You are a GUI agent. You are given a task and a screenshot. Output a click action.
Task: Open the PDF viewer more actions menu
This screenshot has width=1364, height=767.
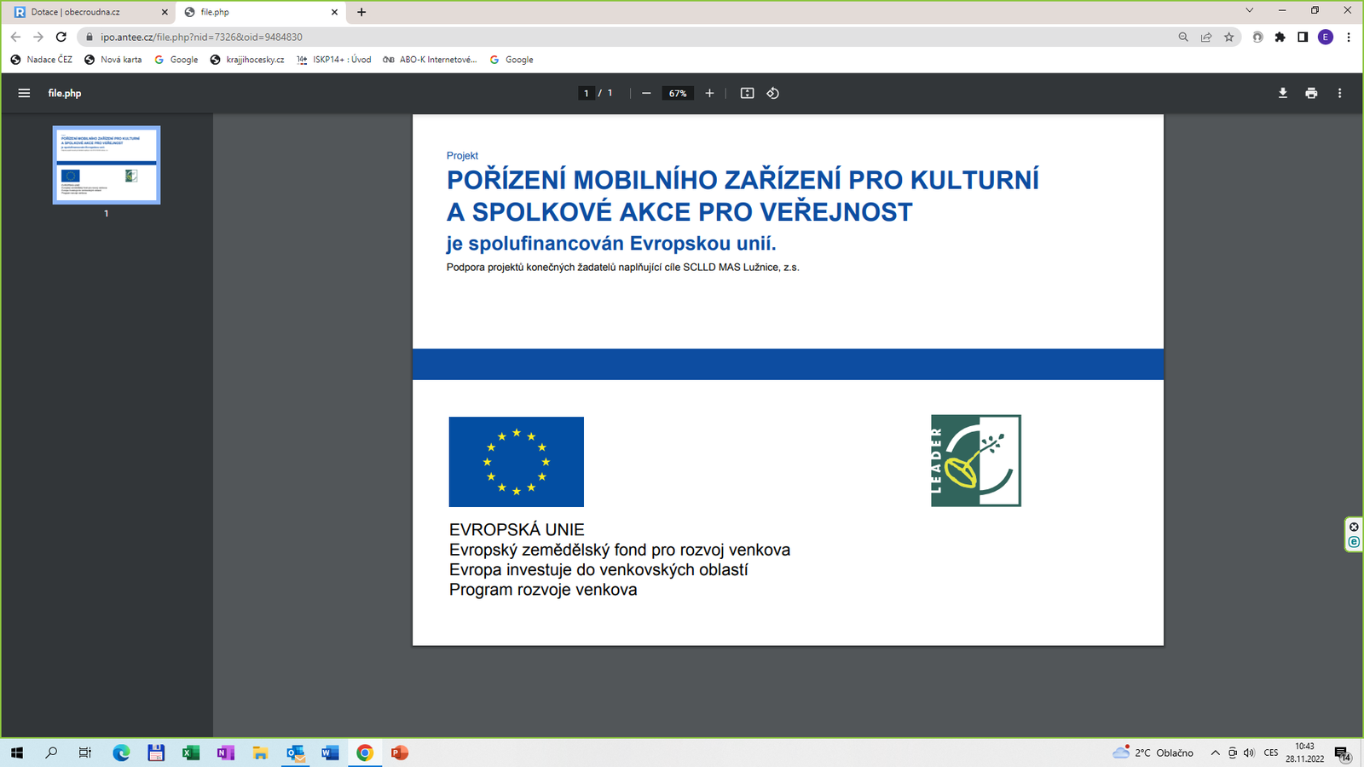pos(1339,93)
